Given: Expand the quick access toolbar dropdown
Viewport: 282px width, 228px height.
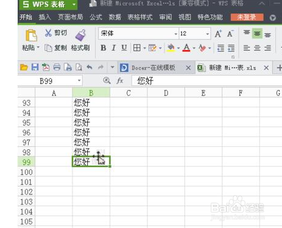Looking at the screenshot, I should click(112, 67).
